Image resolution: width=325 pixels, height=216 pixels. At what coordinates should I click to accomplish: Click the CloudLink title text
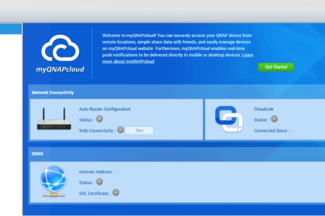coord(264,109)
